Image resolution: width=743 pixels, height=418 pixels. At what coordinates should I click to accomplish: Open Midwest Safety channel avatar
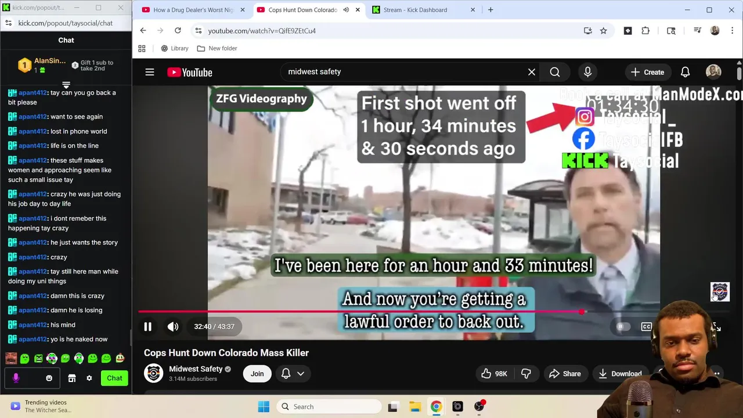click(x=154, y=373)
